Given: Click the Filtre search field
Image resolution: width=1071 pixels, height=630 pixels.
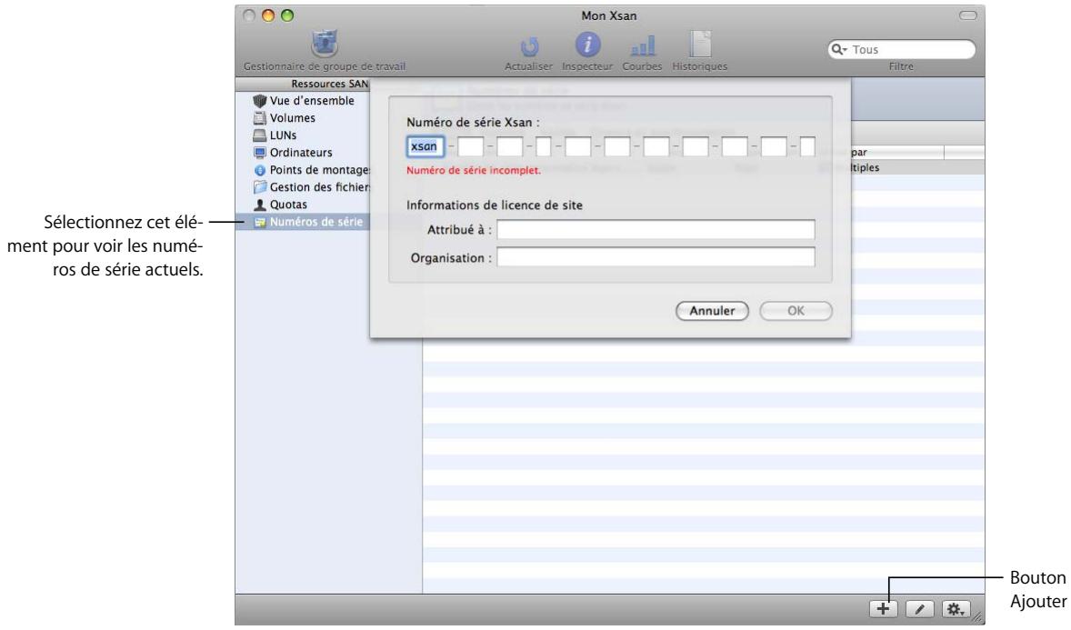Looking at the screenshot, I should tap(902, 49).
